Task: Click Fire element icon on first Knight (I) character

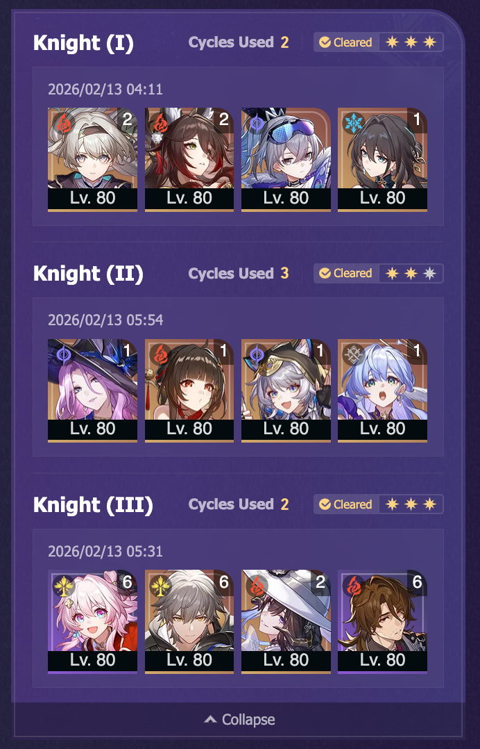Action: [x=64, y=123]
